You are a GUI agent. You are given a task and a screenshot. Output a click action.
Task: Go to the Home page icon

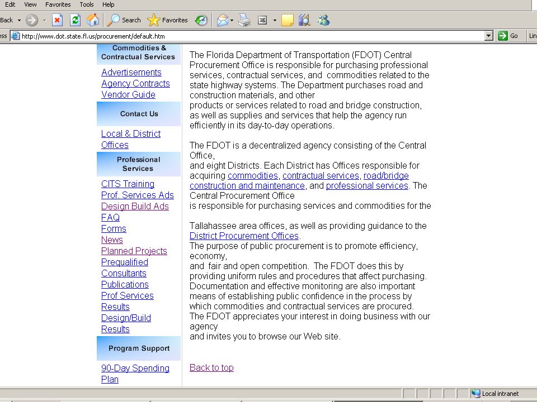(x=93, y=20)
